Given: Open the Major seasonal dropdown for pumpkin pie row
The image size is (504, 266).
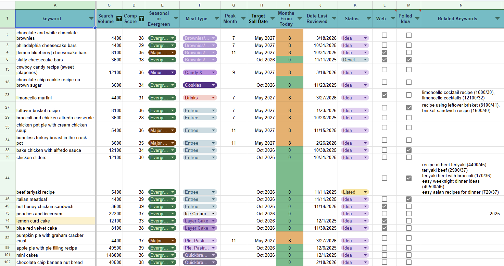Looking at the screenshot, I should [162, 241].
